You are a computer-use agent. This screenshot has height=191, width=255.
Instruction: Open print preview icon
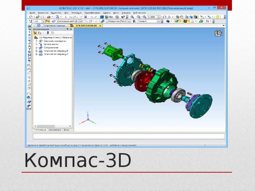point(57,17)
